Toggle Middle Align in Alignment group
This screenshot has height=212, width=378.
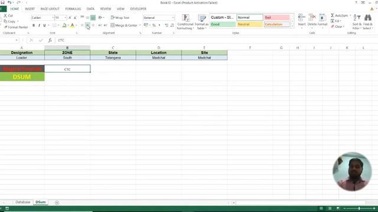87,18
